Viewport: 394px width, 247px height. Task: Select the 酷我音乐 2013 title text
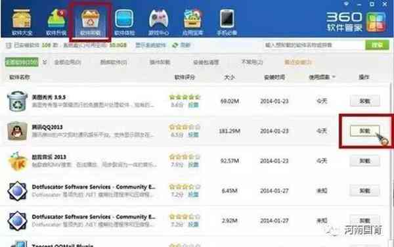pyautogui.click(x=49, y=157)
